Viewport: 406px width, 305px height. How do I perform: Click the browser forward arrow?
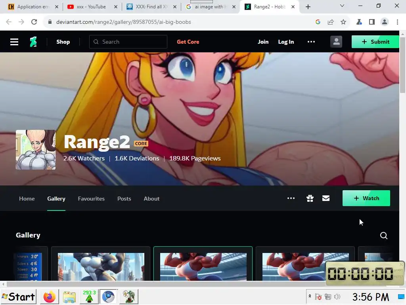click(21, 22)
